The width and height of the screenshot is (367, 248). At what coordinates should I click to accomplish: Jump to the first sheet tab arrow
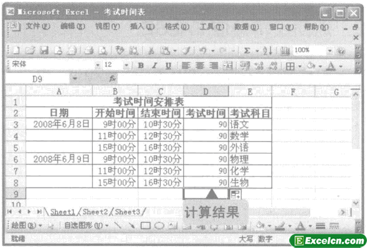click(9, 212)
